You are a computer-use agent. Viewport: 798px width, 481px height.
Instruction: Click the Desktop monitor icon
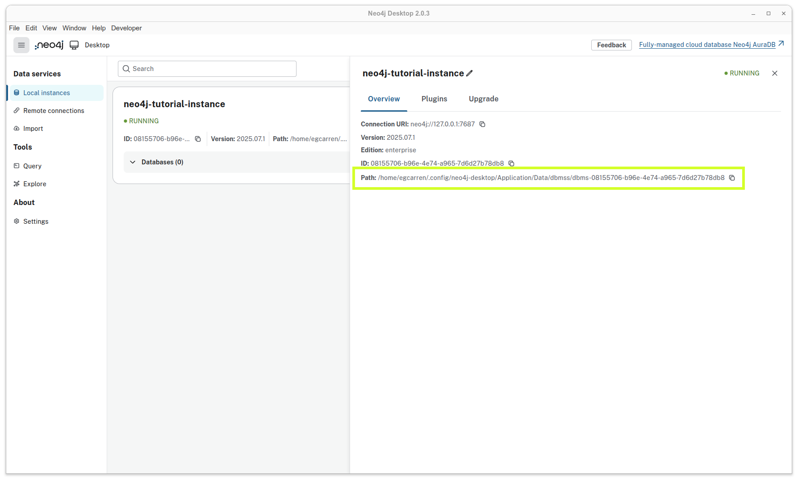(x=74, y=45)
